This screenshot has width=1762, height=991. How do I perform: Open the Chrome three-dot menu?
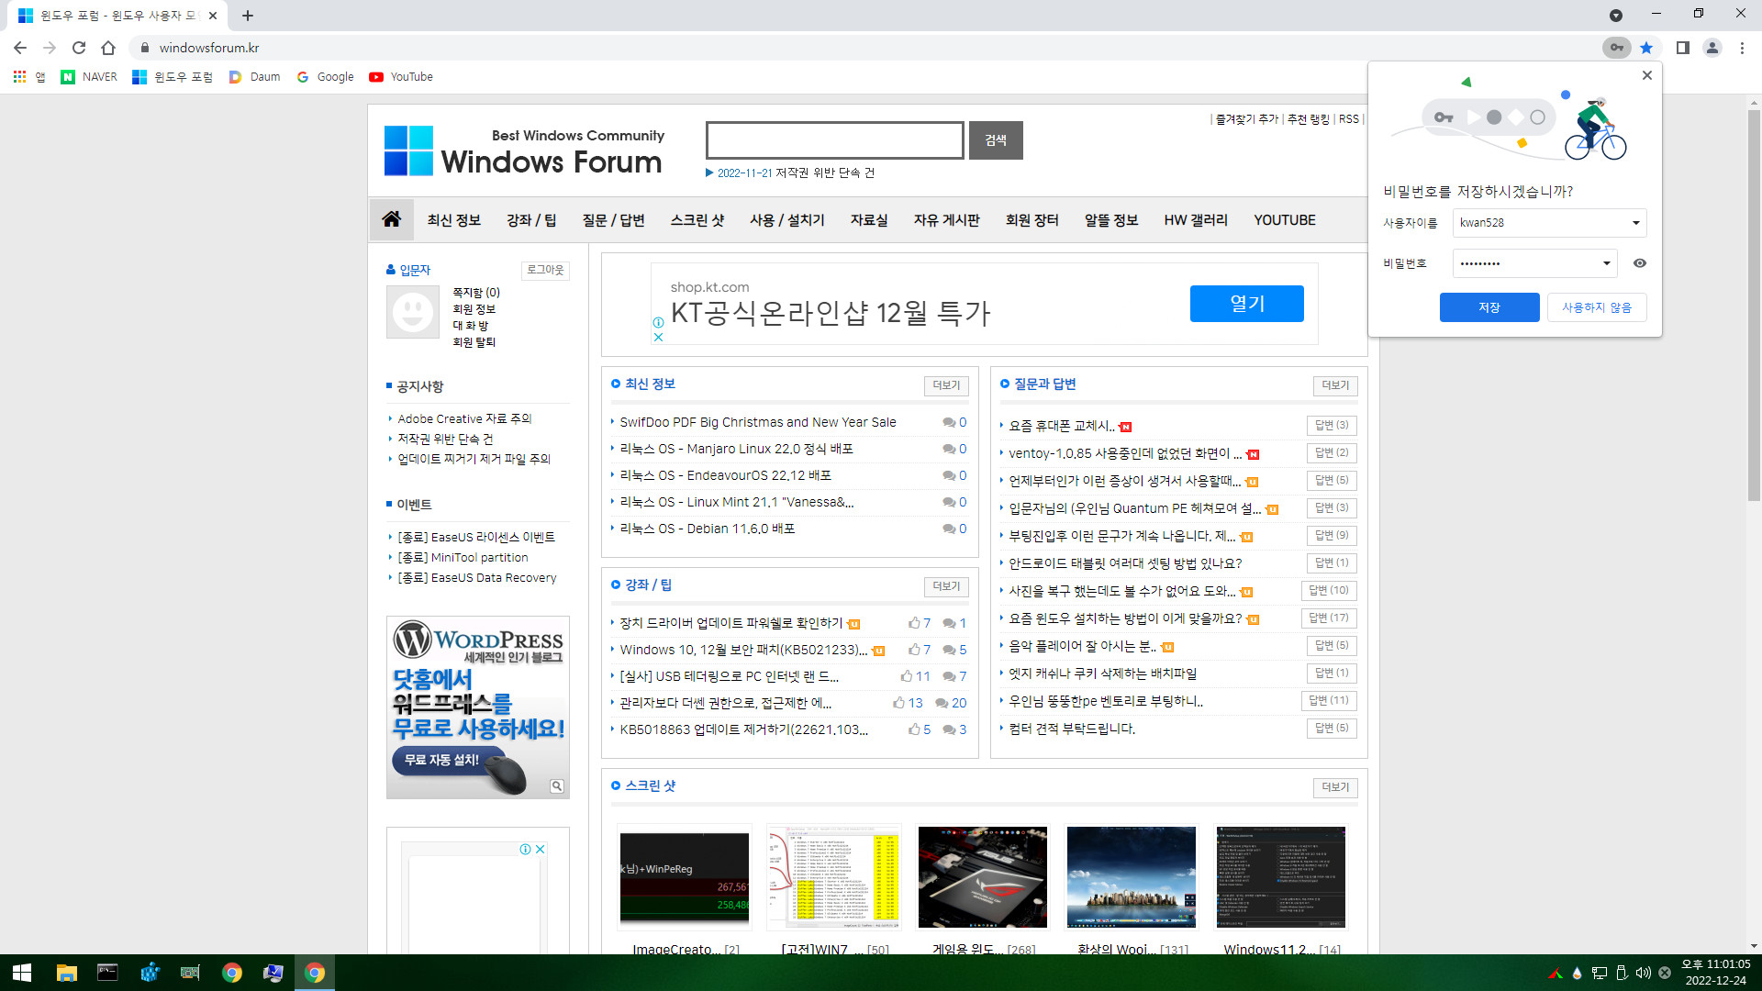[x=1742, y=48]
